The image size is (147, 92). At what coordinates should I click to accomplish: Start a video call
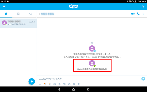click(x=133, y=14)
